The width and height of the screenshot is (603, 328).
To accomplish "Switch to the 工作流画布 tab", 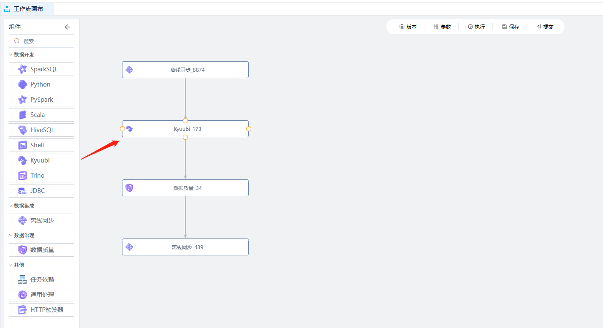I will click(27, 9).
